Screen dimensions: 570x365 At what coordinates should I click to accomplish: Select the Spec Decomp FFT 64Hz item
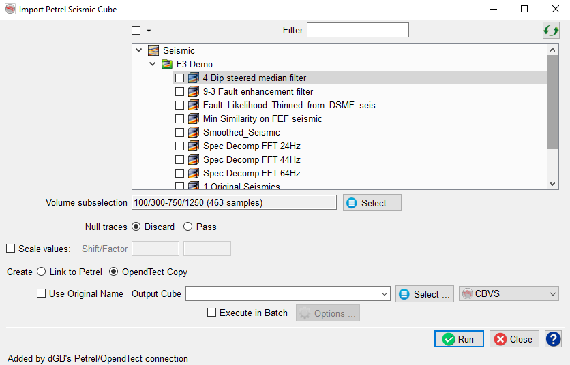(252, 173)
